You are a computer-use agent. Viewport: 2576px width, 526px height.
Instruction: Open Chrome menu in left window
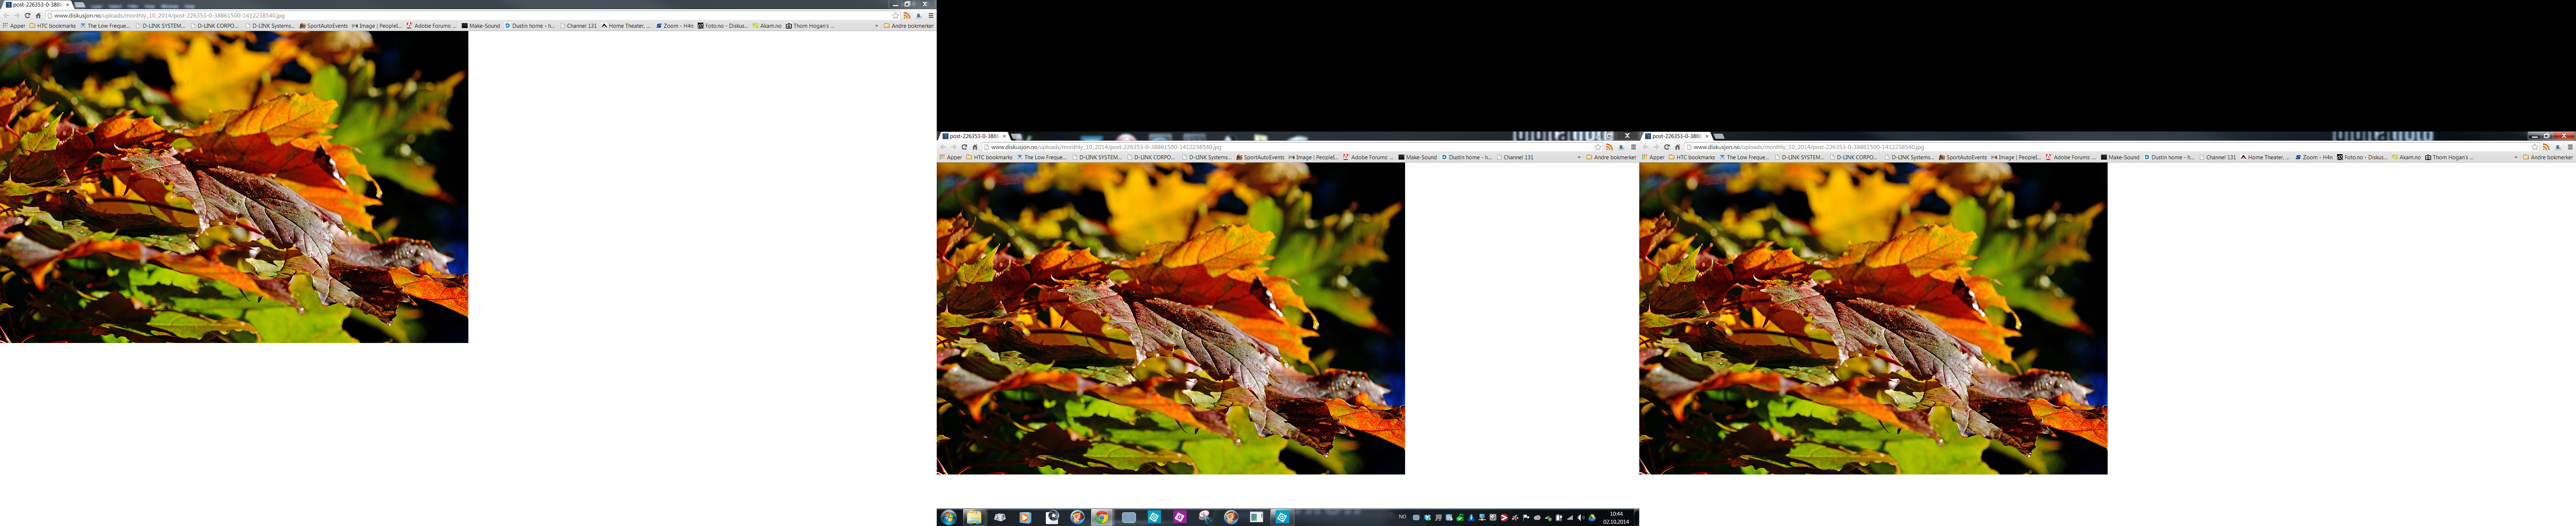click(931, 16)
